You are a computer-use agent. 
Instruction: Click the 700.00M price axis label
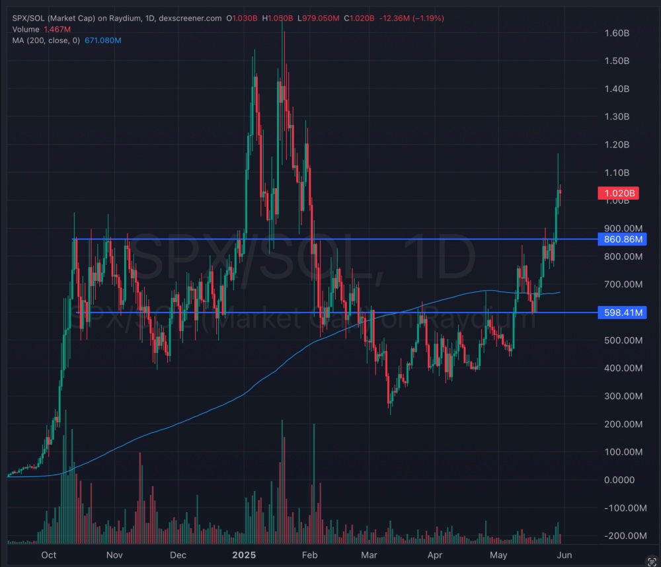click(623, 284)
